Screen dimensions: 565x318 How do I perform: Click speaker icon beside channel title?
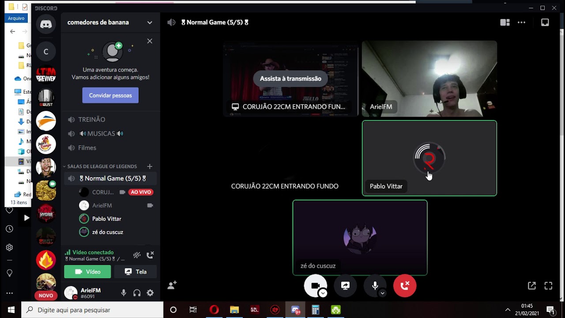click(x=171, y=23)
